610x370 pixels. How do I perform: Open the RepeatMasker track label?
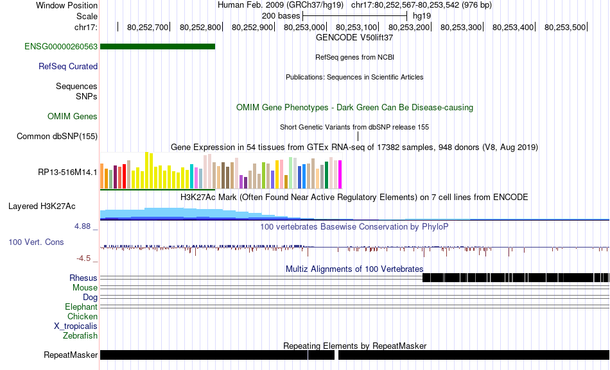(71, 355)
